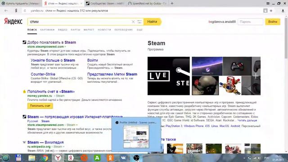
Task: Open the VK icon in the taskbar
Action: click(123, 158)
